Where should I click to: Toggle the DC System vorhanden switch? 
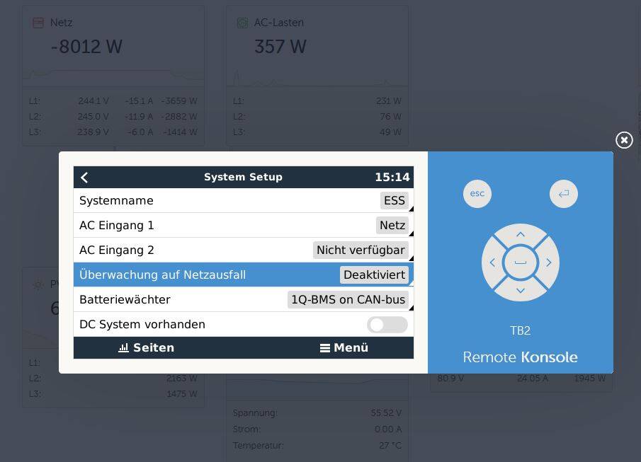pyautogui.click(x=387, y=325)
